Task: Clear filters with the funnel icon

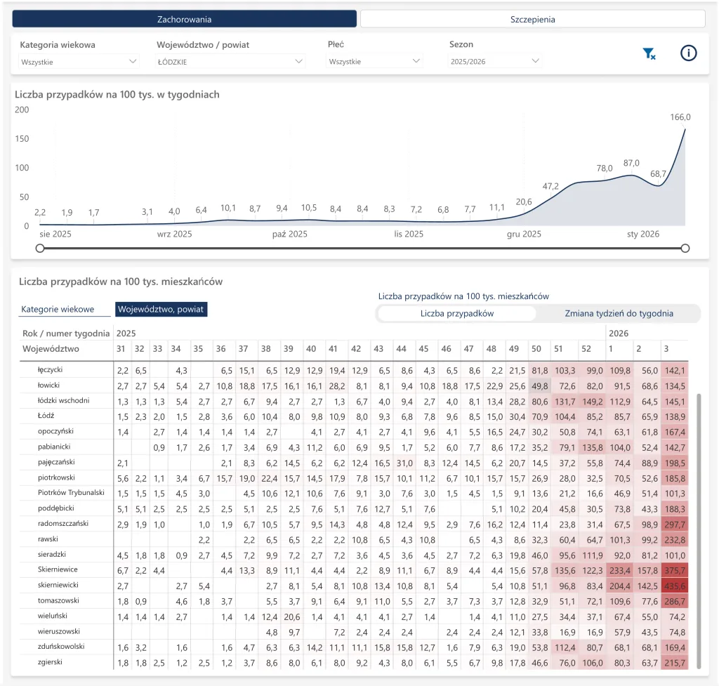Action: click(649, 53)
